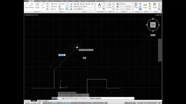Expand the Layer panel
The width and height of the screenshot is (186, 104).
[85, 12]
